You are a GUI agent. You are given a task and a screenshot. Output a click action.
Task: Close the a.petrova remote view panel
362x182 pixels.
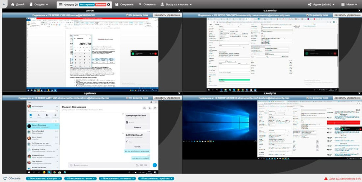coord(179,93)
